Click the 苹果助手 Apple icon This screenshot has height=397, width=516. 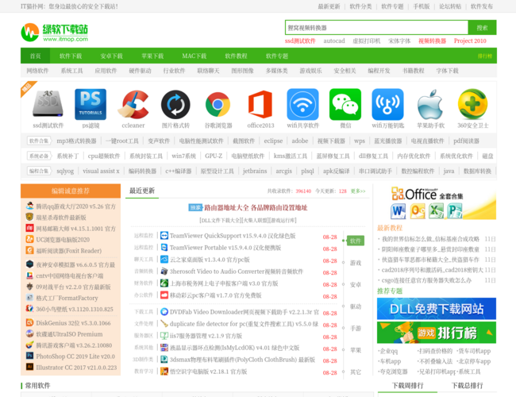(x=430, y=104)
